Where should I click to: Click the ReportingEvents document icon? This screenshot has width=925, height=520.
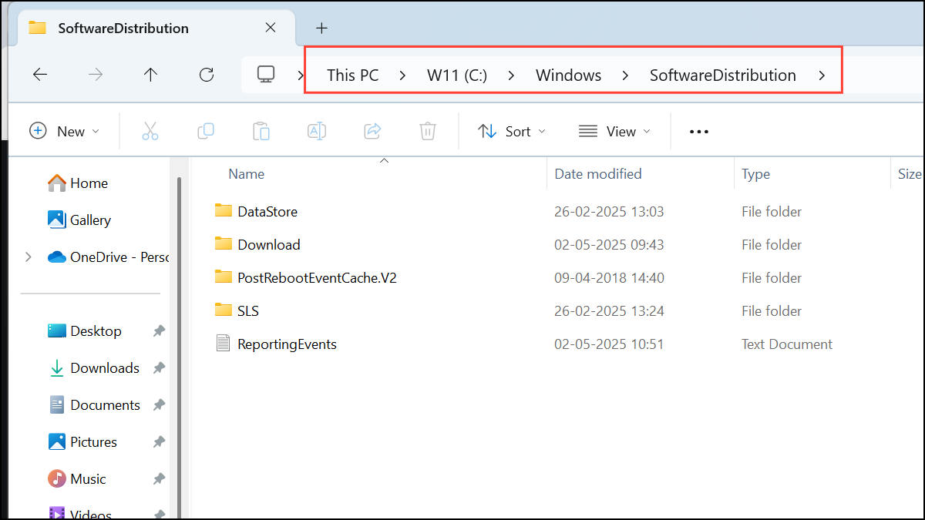(x=224, y=344)
